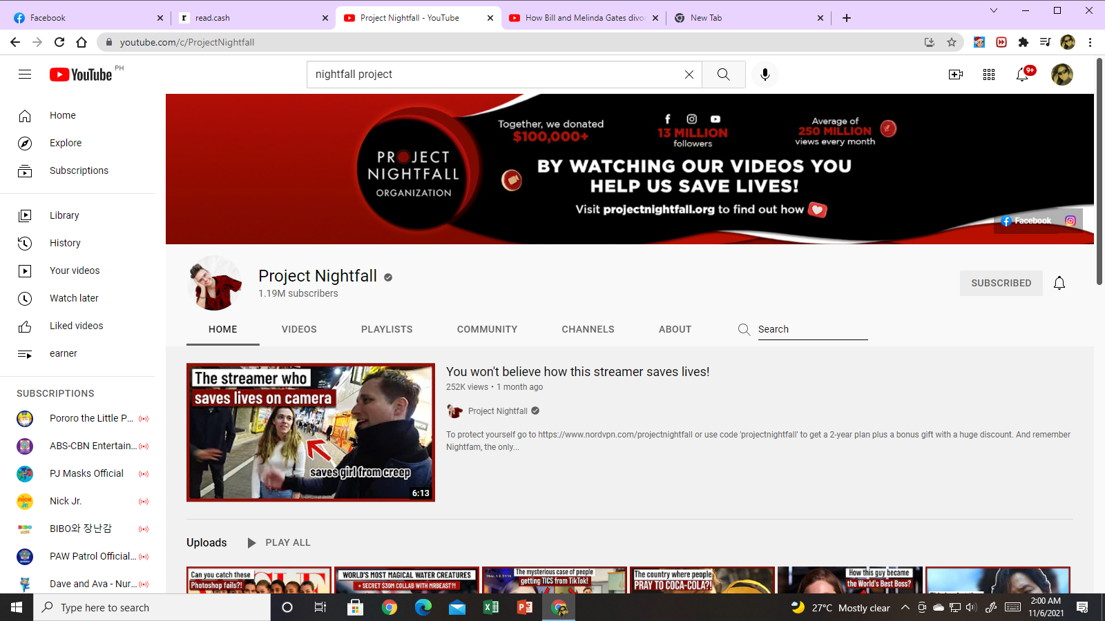
Task: Switch to the COMMUNITY channel tab
Action: pyautogui.click(x=487, y=329)
